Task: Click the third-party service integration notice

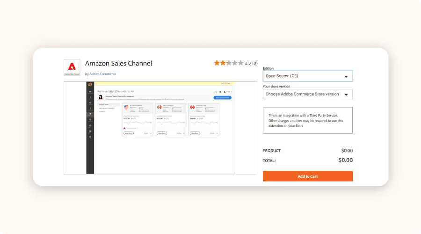Action: pos(308,120)
